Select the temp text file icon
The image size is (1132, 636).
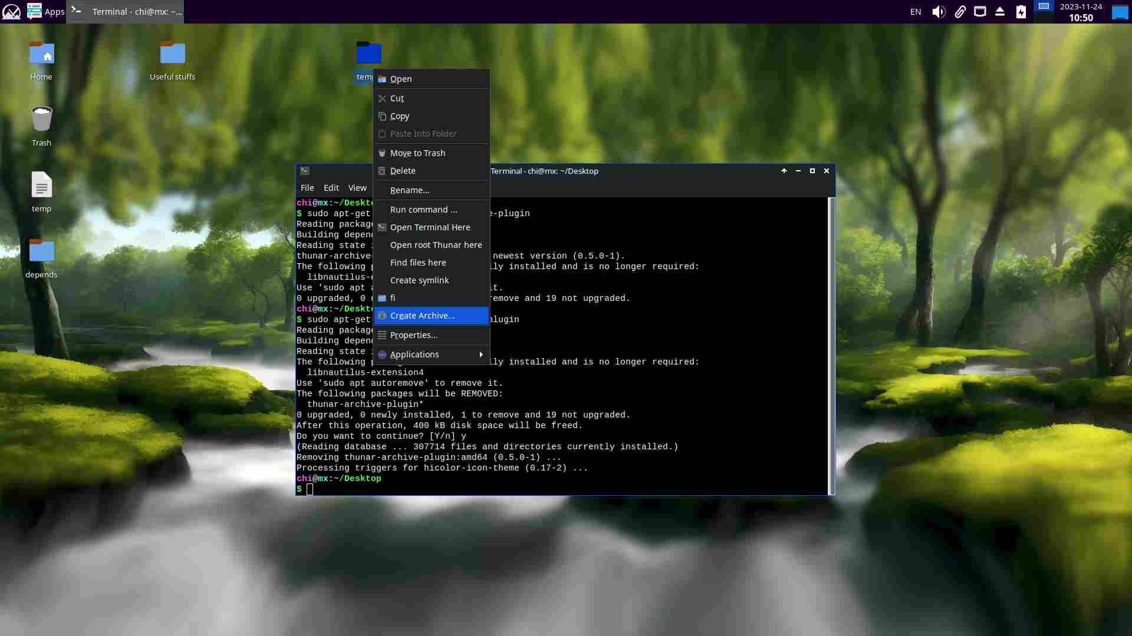[x=41, y=186]
